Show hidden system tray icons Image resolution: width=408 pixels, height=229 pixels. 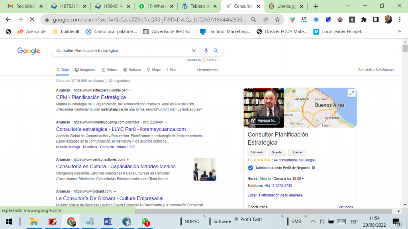coord(313,221)
